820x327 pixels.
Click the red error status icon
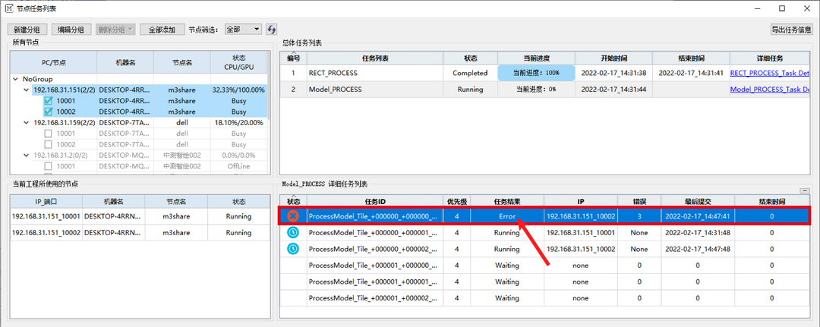click(292, 216)
